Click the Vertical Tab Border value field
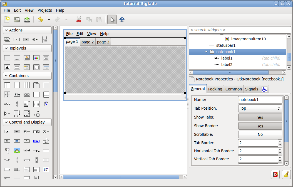 [258, 159]
